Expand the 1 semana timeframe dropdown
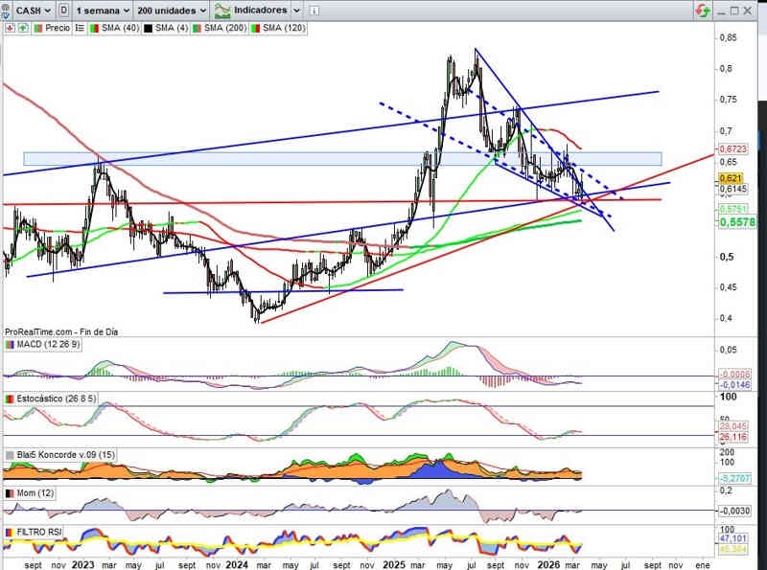This screenshot has width=767, height=570. pos(104,11)
